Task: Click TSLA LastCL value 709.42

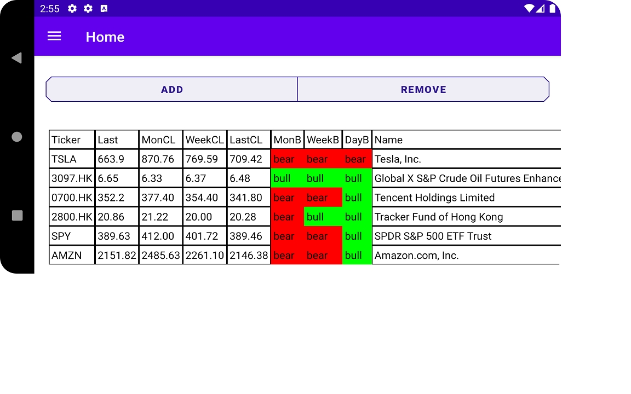Action: pos(249,159)
